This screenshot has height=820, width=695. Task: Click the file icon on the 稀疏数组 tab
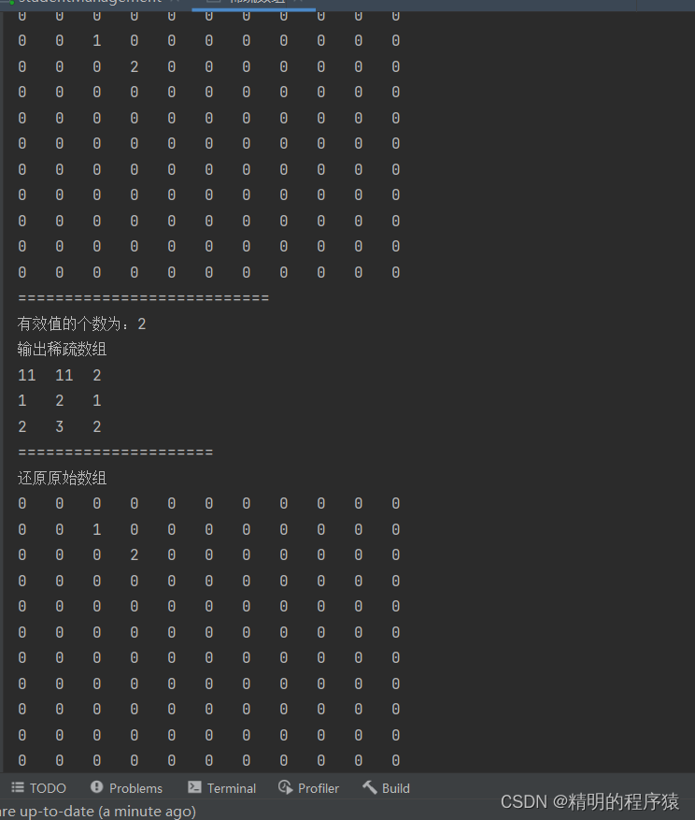[x=212, y=2]
